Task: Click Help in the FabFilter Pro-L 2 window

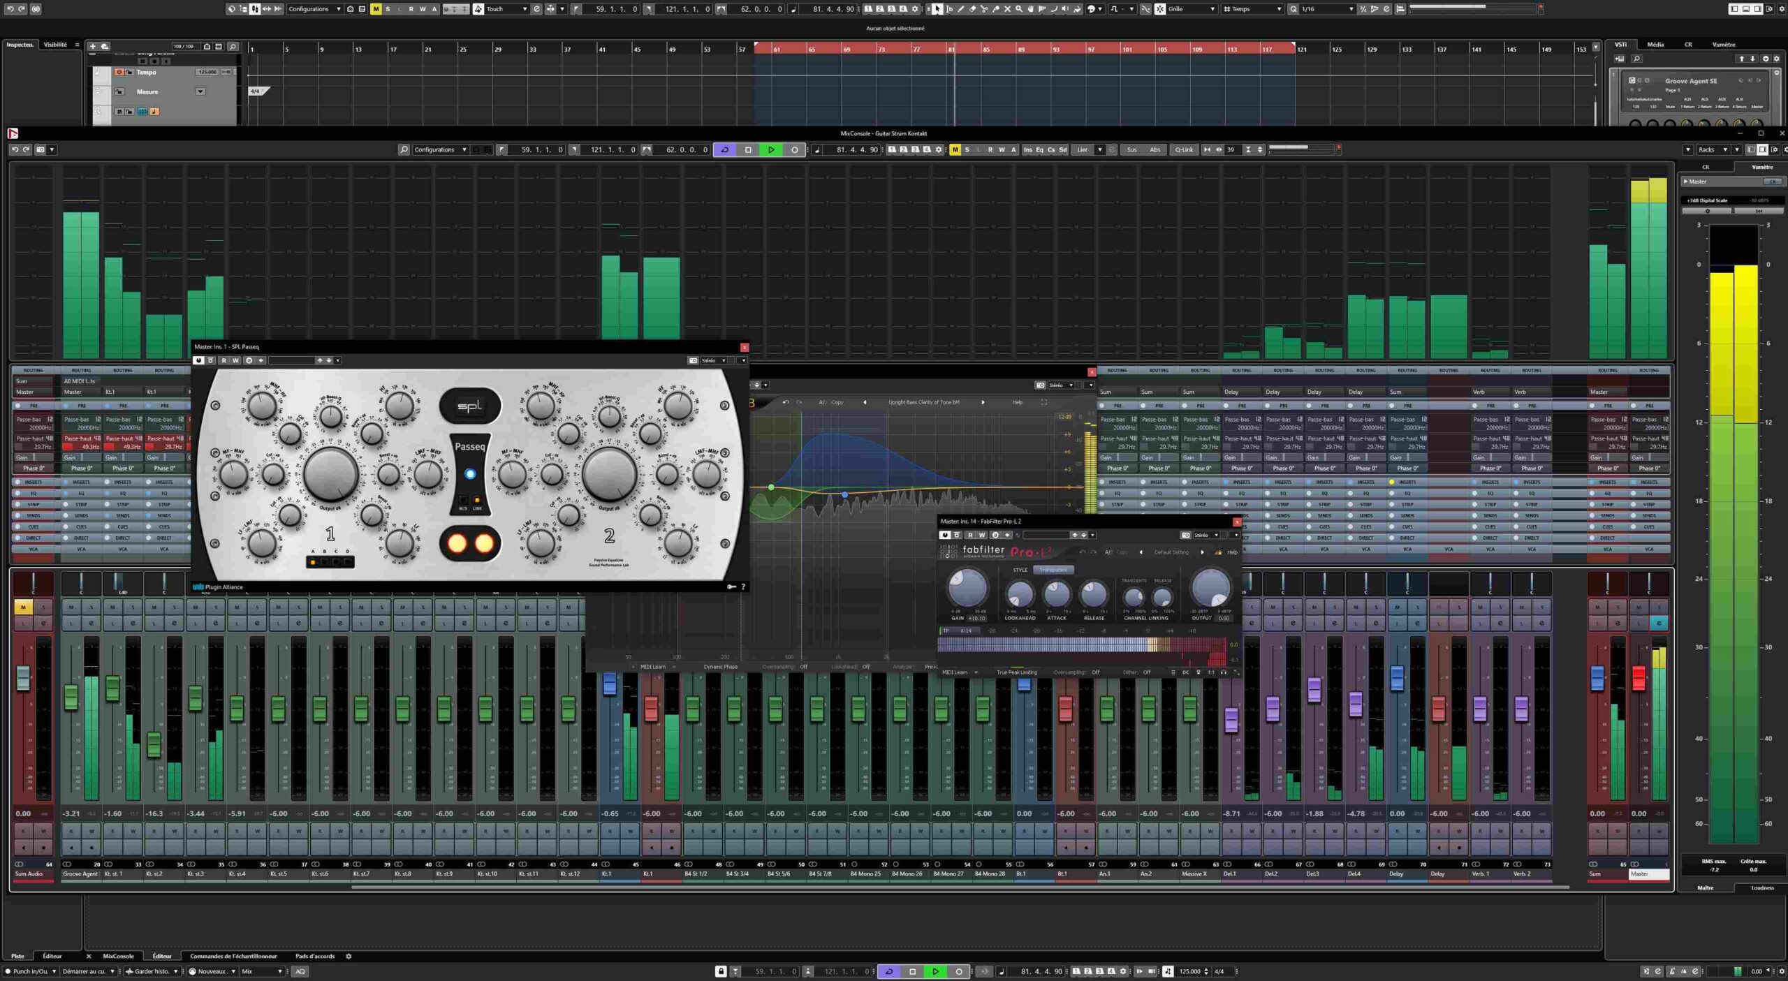Action: point(1232,552)
